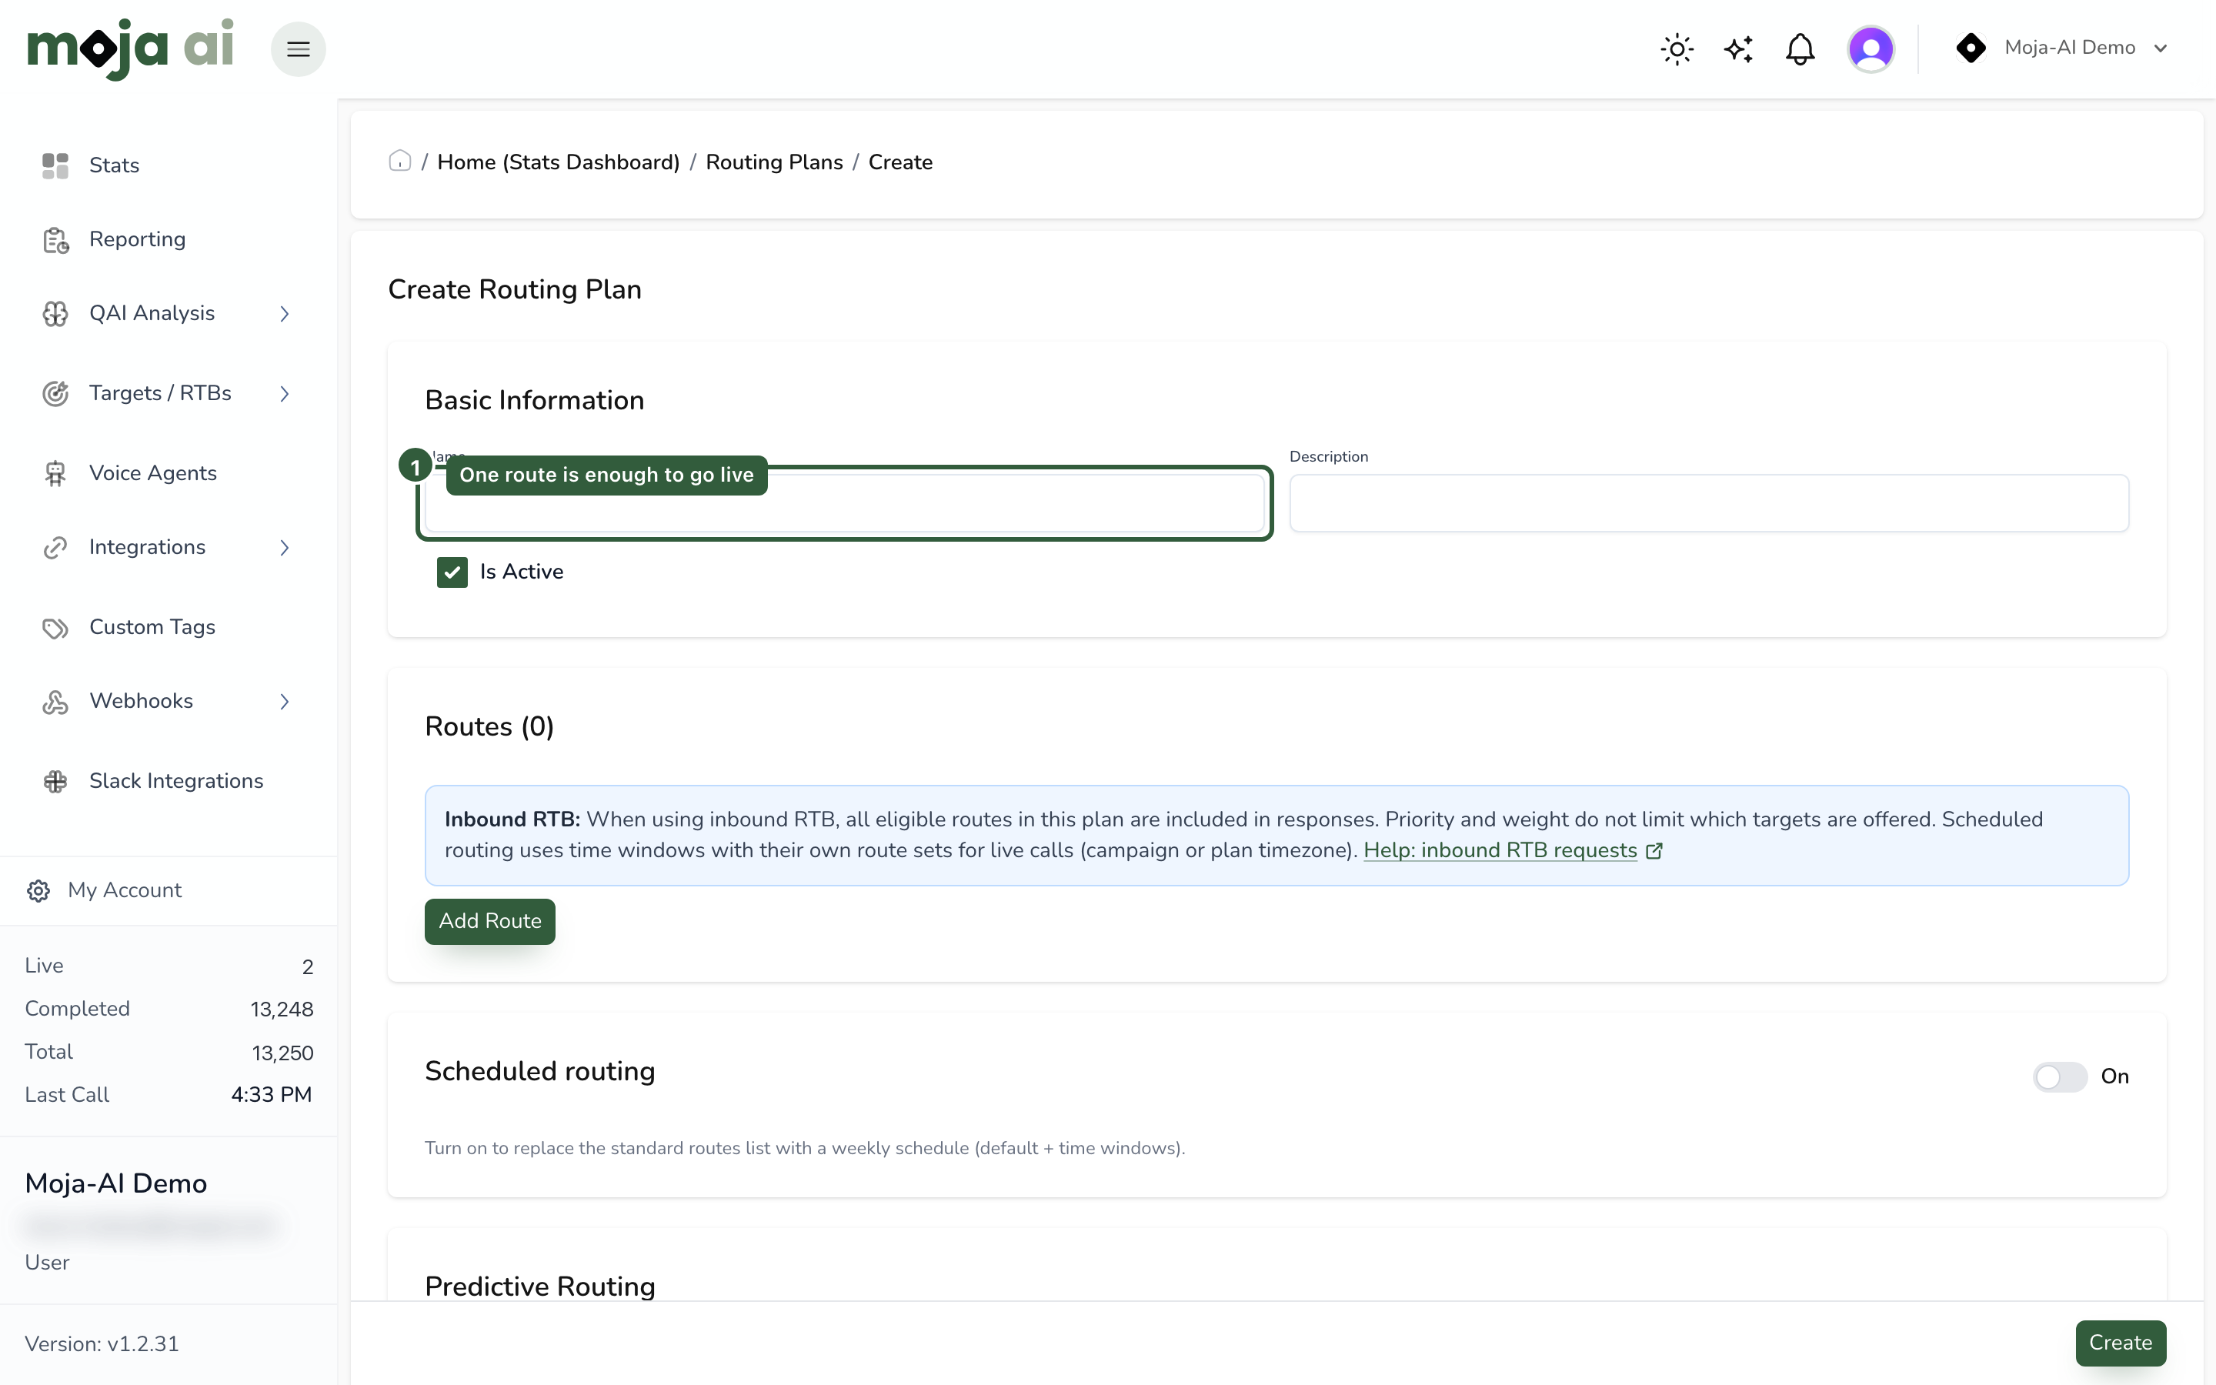
Task: Click the Create breadcrumb
Action: click(900, 162)
